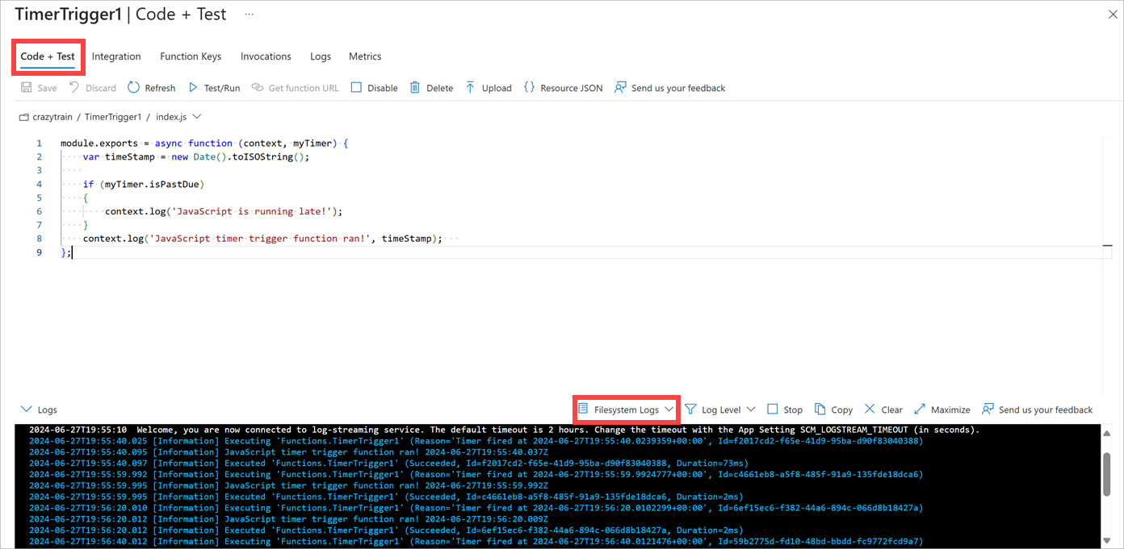Open the ellipsis menu next to the title
Screen dimensions: 1124x549
coord(250,15)
